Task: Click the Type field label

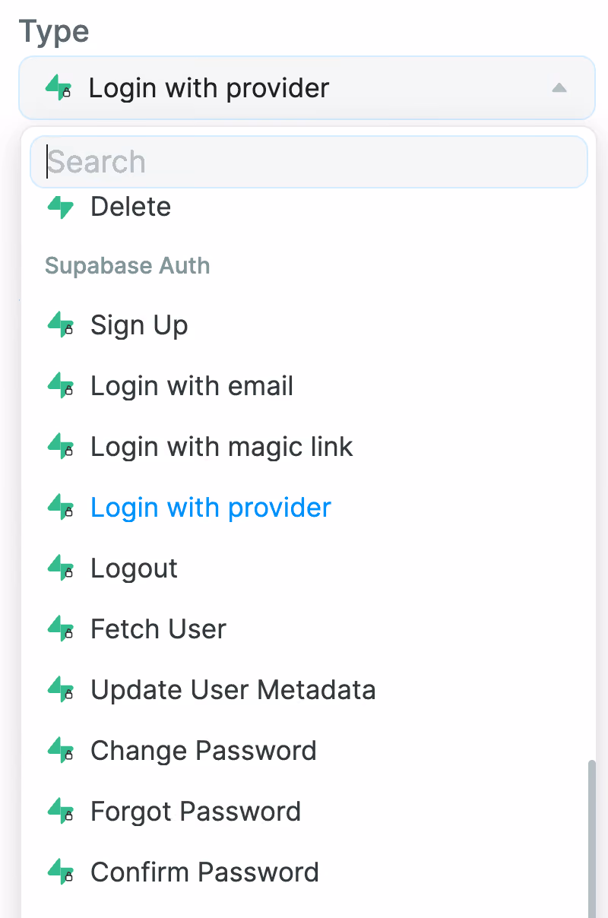Action: (54, 32)
